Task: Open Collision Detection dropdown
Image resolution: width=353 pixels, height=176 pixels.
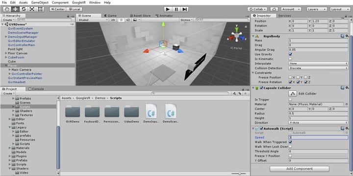Action: 318,68
